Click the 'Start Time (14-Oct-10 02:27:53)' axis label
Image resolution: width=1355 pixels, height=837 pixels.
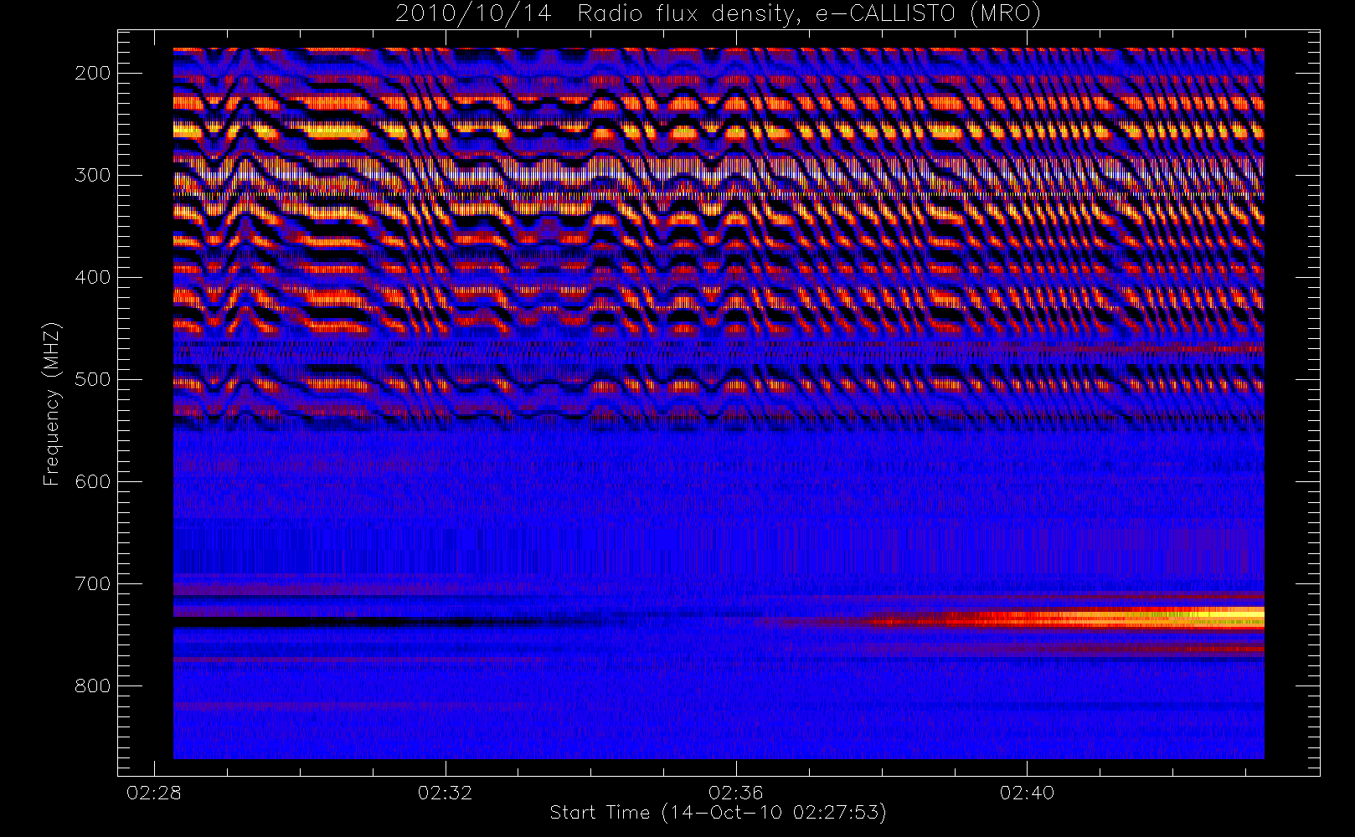coord(718,813)
